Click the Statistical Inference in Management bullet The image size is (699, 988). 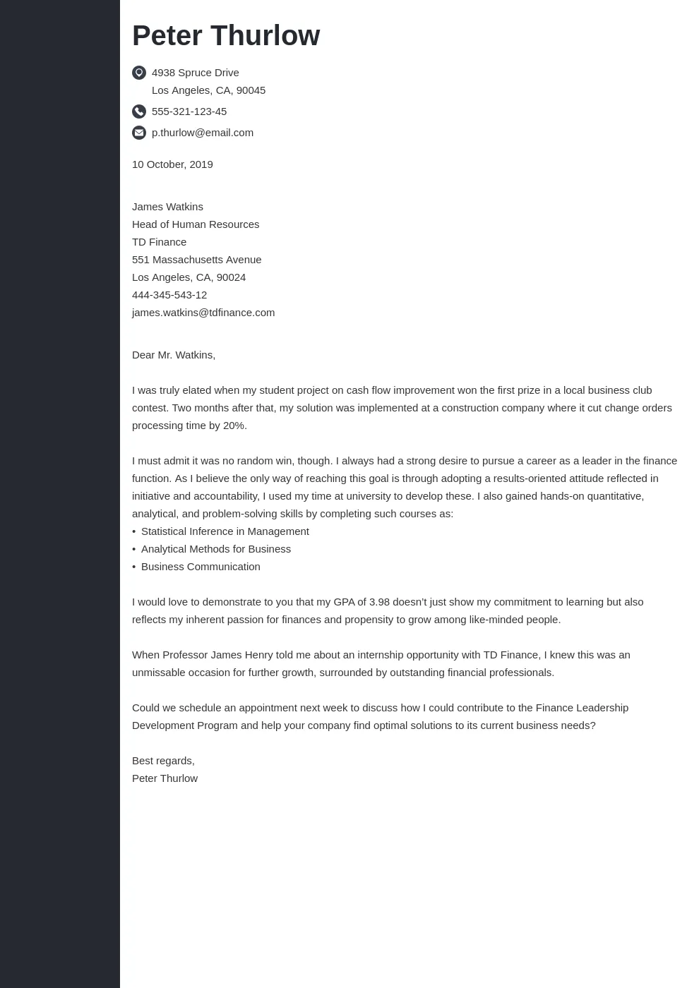pos(225,531)
